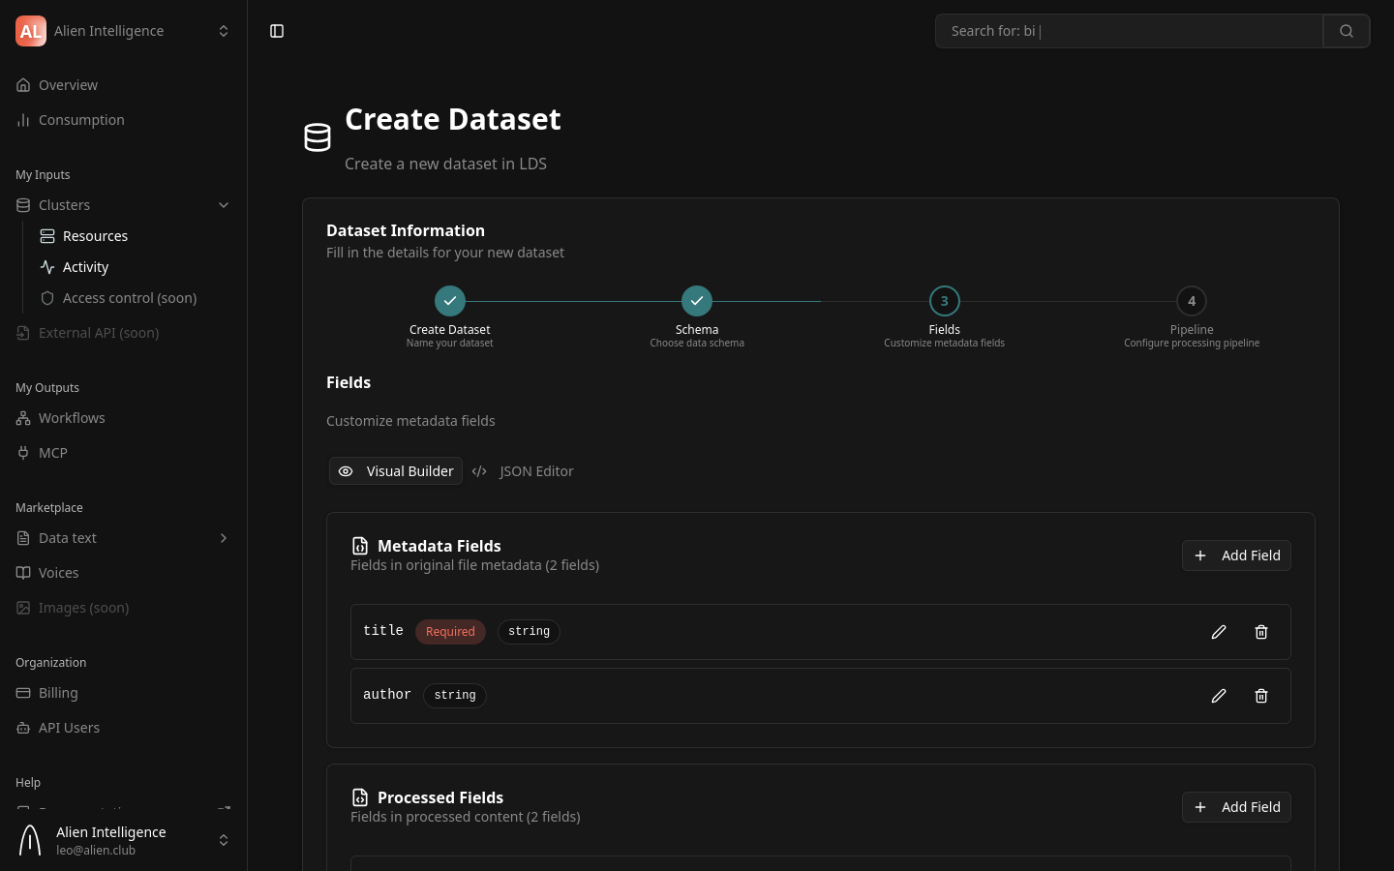Open the Billing page
The image size is (1394, 871).
(x=58, y=693)
